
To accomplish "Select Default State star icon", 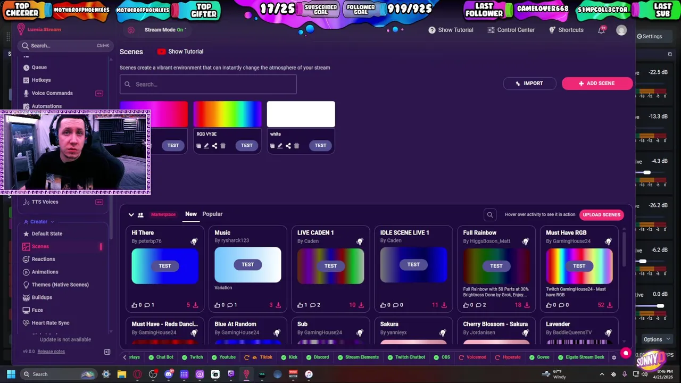I will click(26, 234).
